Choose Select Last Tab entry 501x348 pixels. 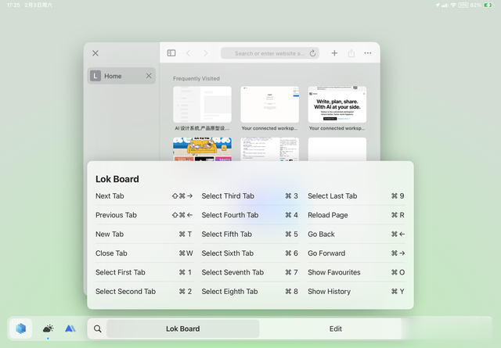click(x=356, y=196)
